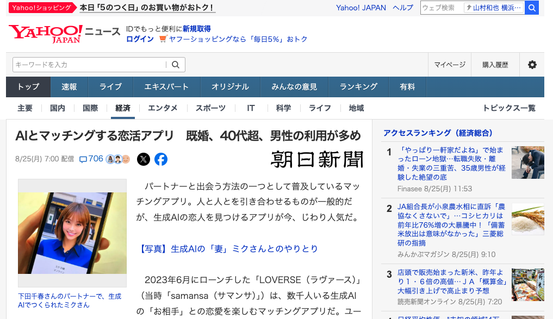Click the Yahoo!ショッピング red badge
This screenshot has width=553, height=319.
click(42, 8)
